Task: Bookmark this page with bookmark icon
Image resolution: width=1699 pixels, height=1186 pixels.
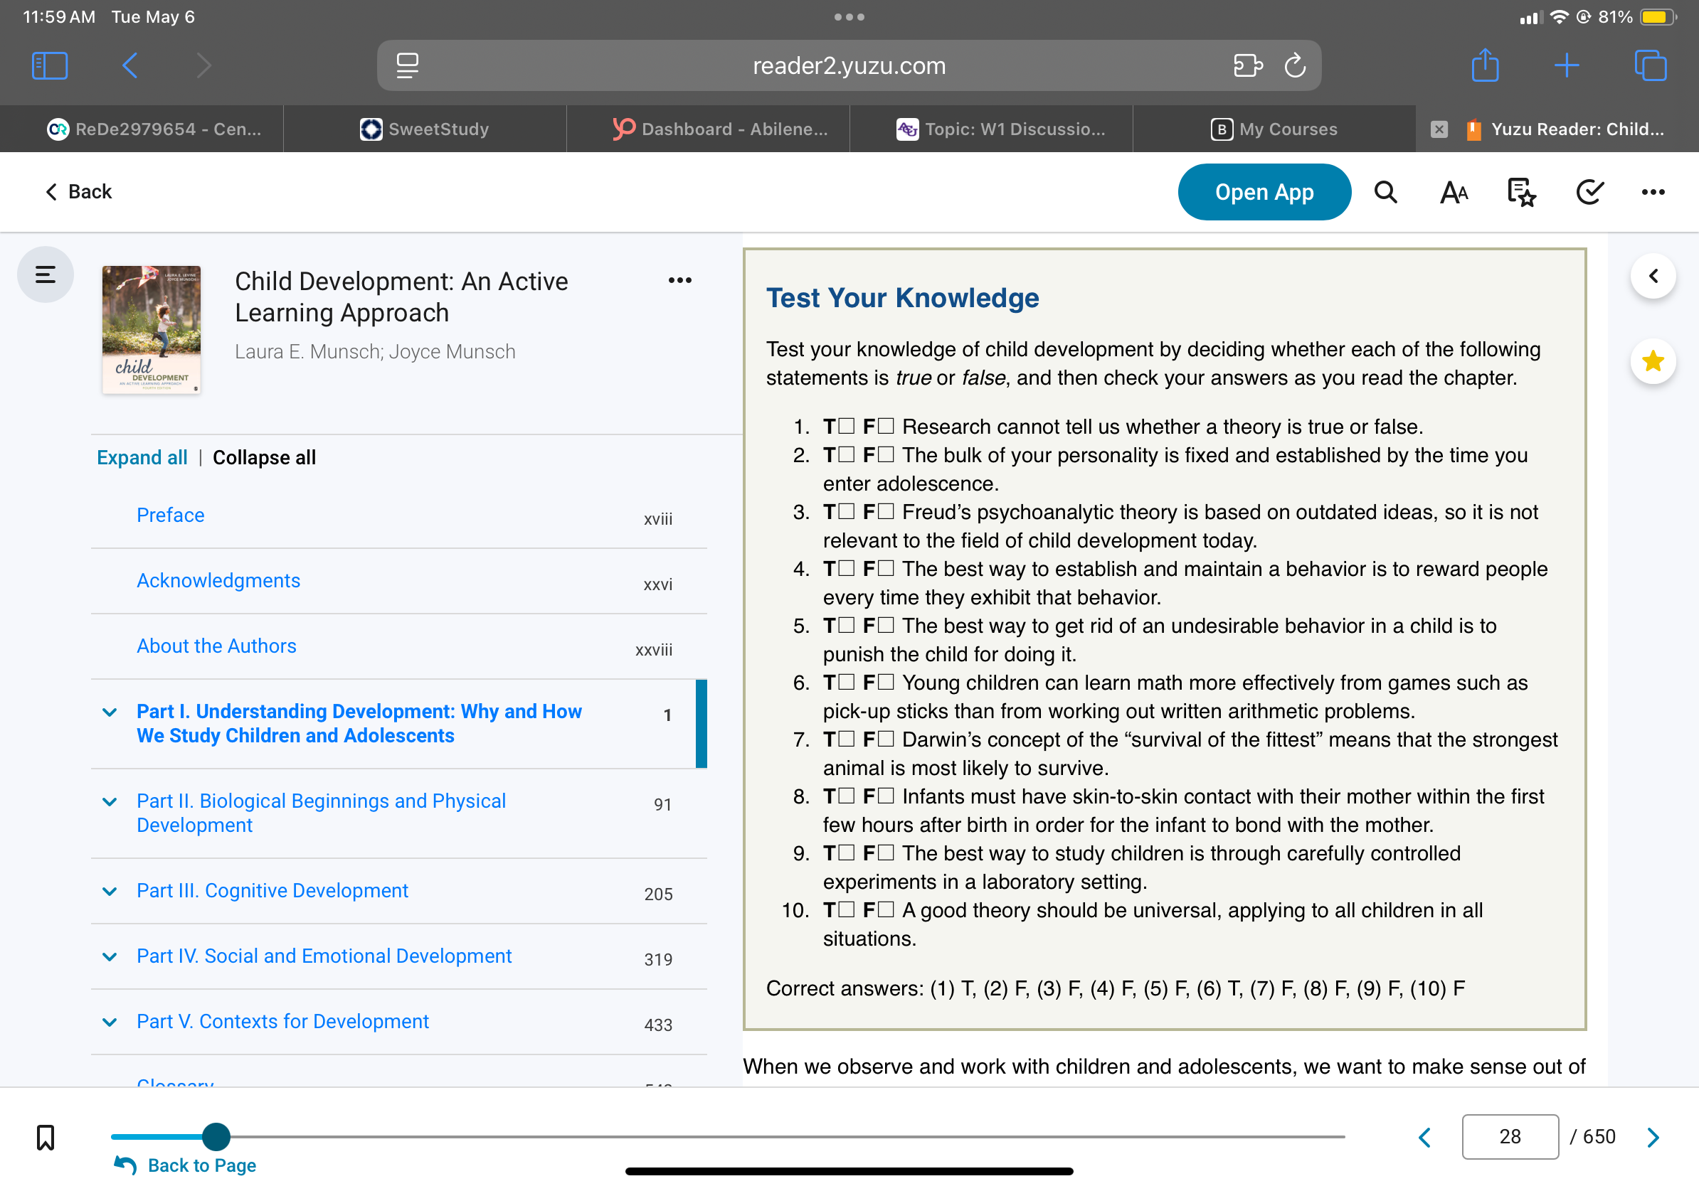Action: coord(45,1136)
